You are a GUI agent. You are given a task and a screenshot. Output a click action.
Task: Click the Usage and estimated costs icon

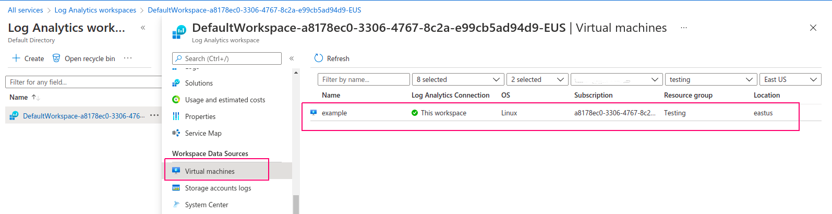[176, 100]
